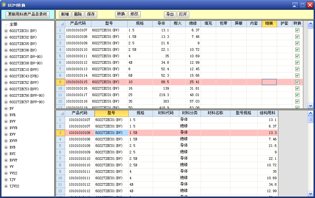Select row header 9 in the top grid
315x198 pixels.
tap(60, 82)
